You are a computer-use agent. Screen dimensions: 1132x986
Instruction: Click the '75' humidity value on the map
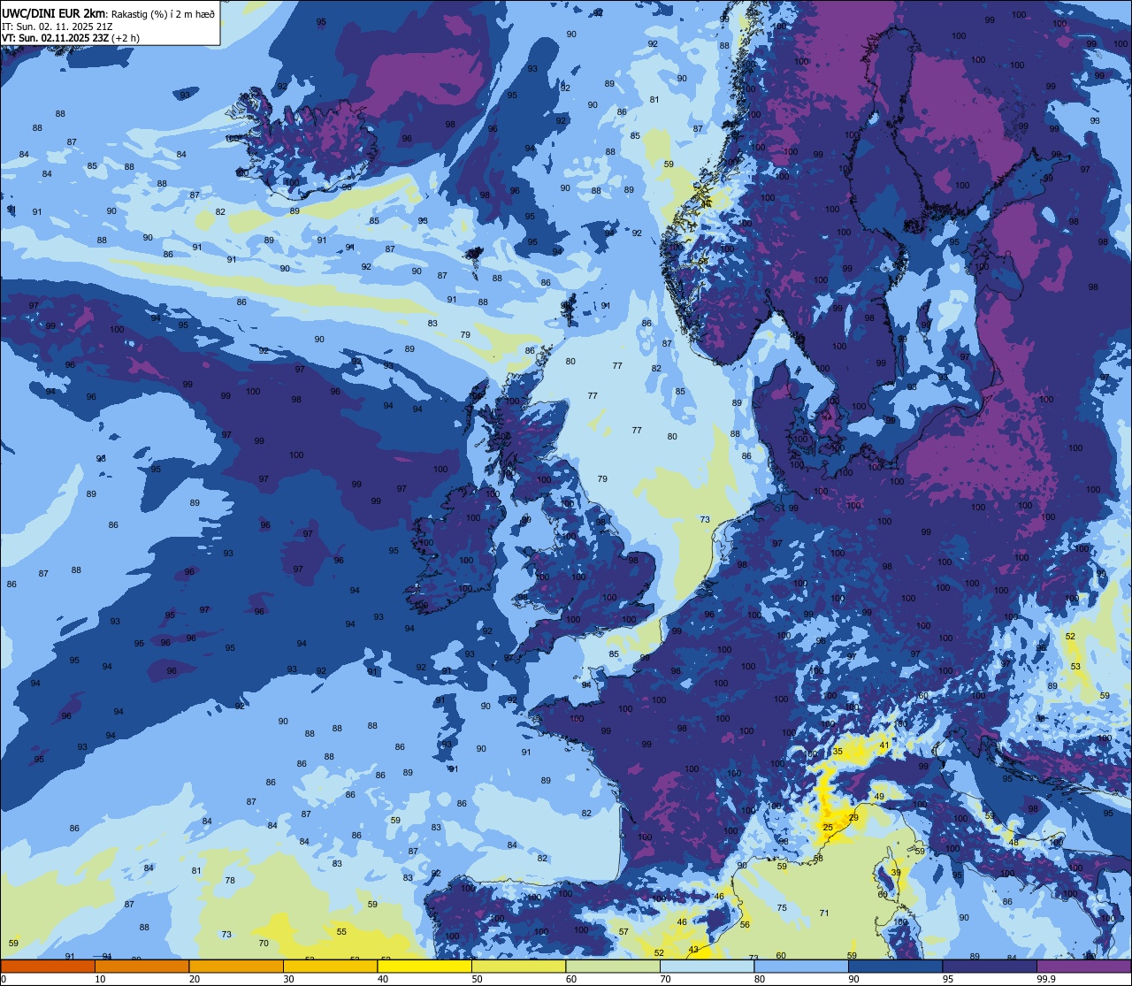tap(782, 908)
